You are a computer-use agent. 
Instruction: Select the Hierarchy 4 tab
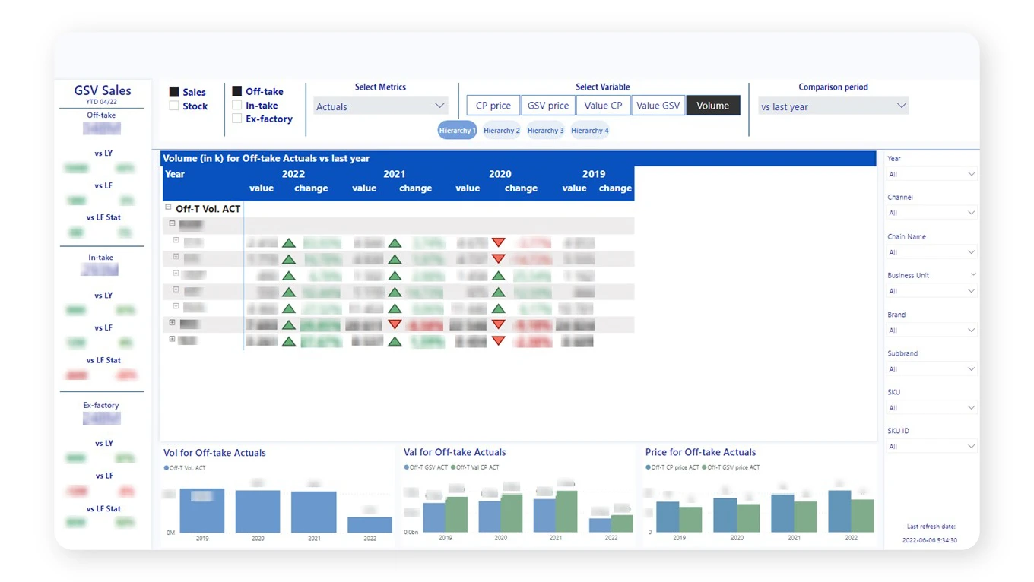590,131
